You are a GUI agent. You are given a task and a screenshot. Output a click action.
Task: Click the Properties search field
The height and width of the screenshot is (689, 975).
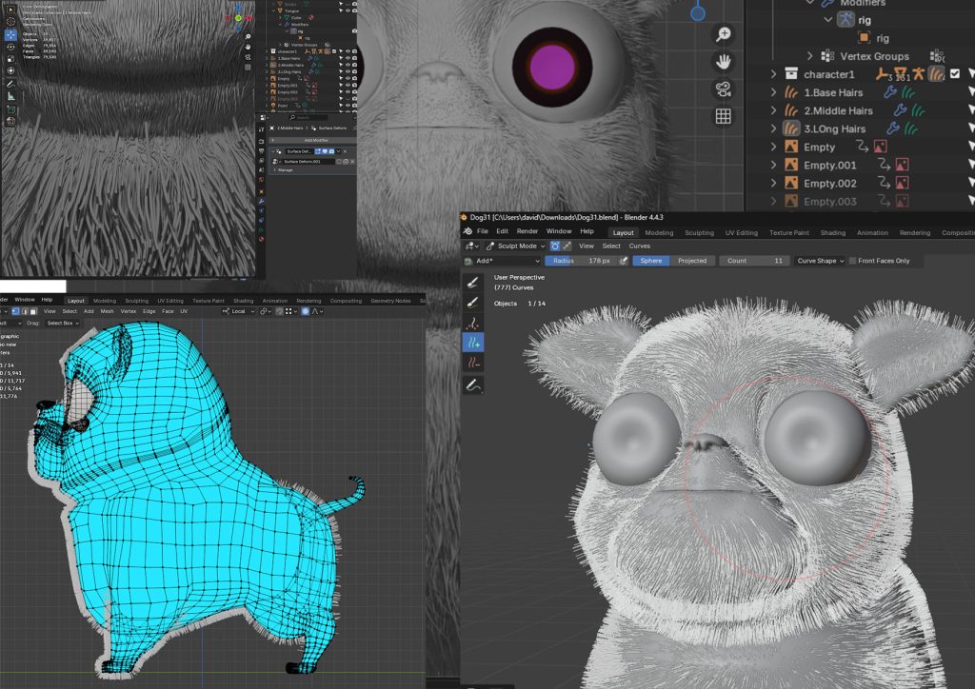click(x=308, y=117)
